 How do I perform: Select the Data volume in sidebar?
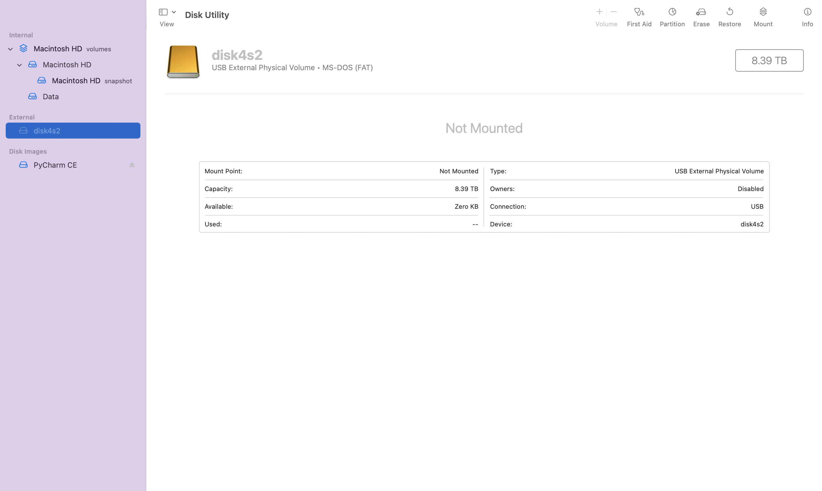[51, 97]
